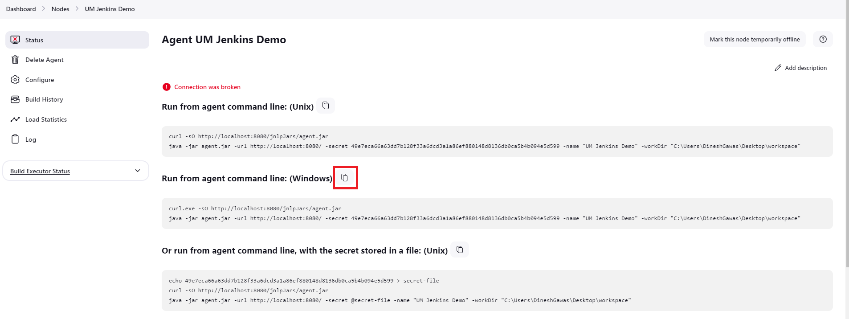Click the Build History icon
The width and height of the screenshot is (849, 319).
click(15, 99)
